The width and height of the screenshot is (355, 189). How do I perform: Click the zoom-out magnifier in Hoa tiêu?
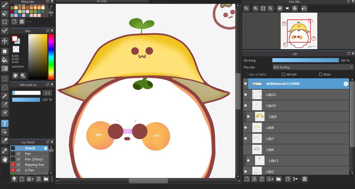(x=270, y=8)
